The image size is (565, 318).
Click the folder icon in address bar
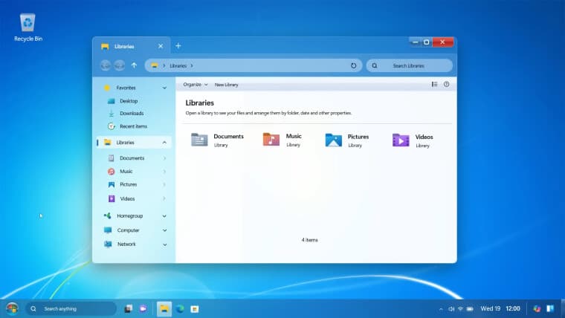(x=154, y=65)
